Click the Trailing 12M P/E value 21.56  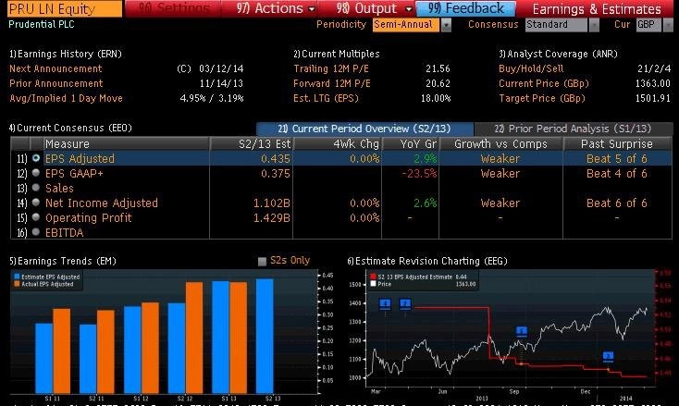tap(438, 68)
